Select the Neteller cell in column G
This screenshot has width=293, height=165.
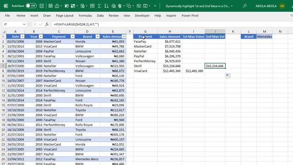click(x=145, y=51)
